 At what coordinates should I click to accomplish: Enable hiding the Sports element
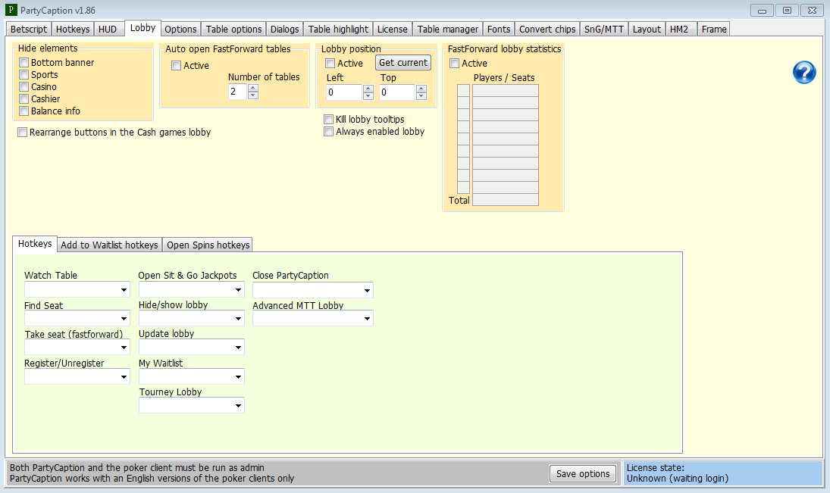(x=23, y=74)
